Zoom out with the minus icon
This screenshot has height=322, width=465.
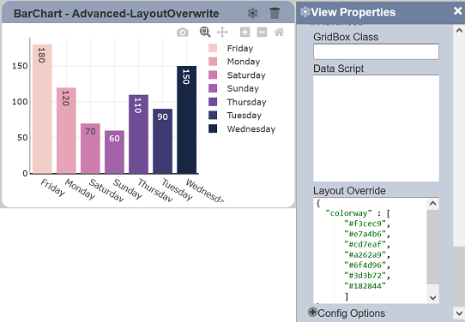tap(262, 32)
